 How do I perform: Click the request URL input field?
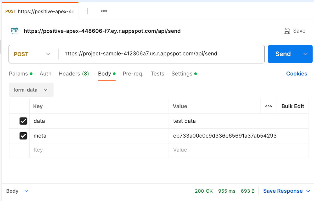coord(161,54)
